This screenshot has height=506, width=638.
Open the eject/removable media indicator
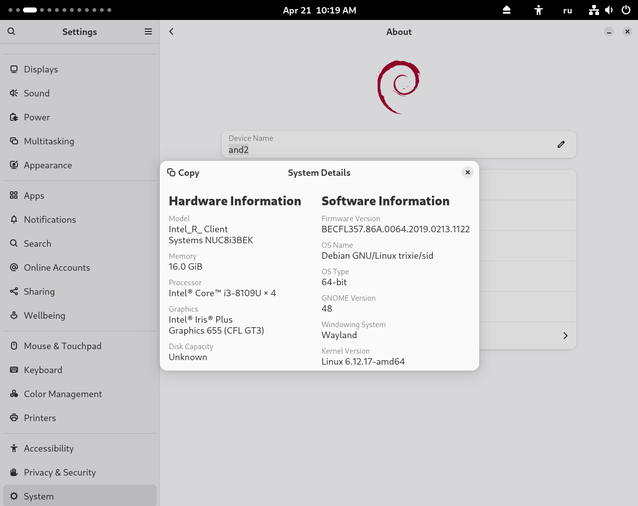[507, 10]
